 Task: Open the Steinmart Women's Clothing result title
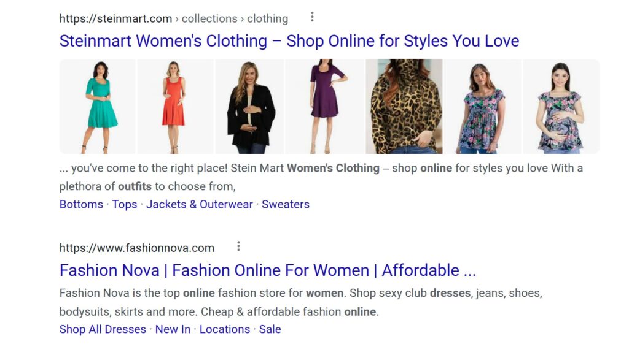pos(289,41)
